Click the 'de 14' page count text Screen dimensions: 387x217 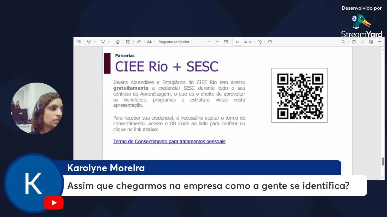248,42
